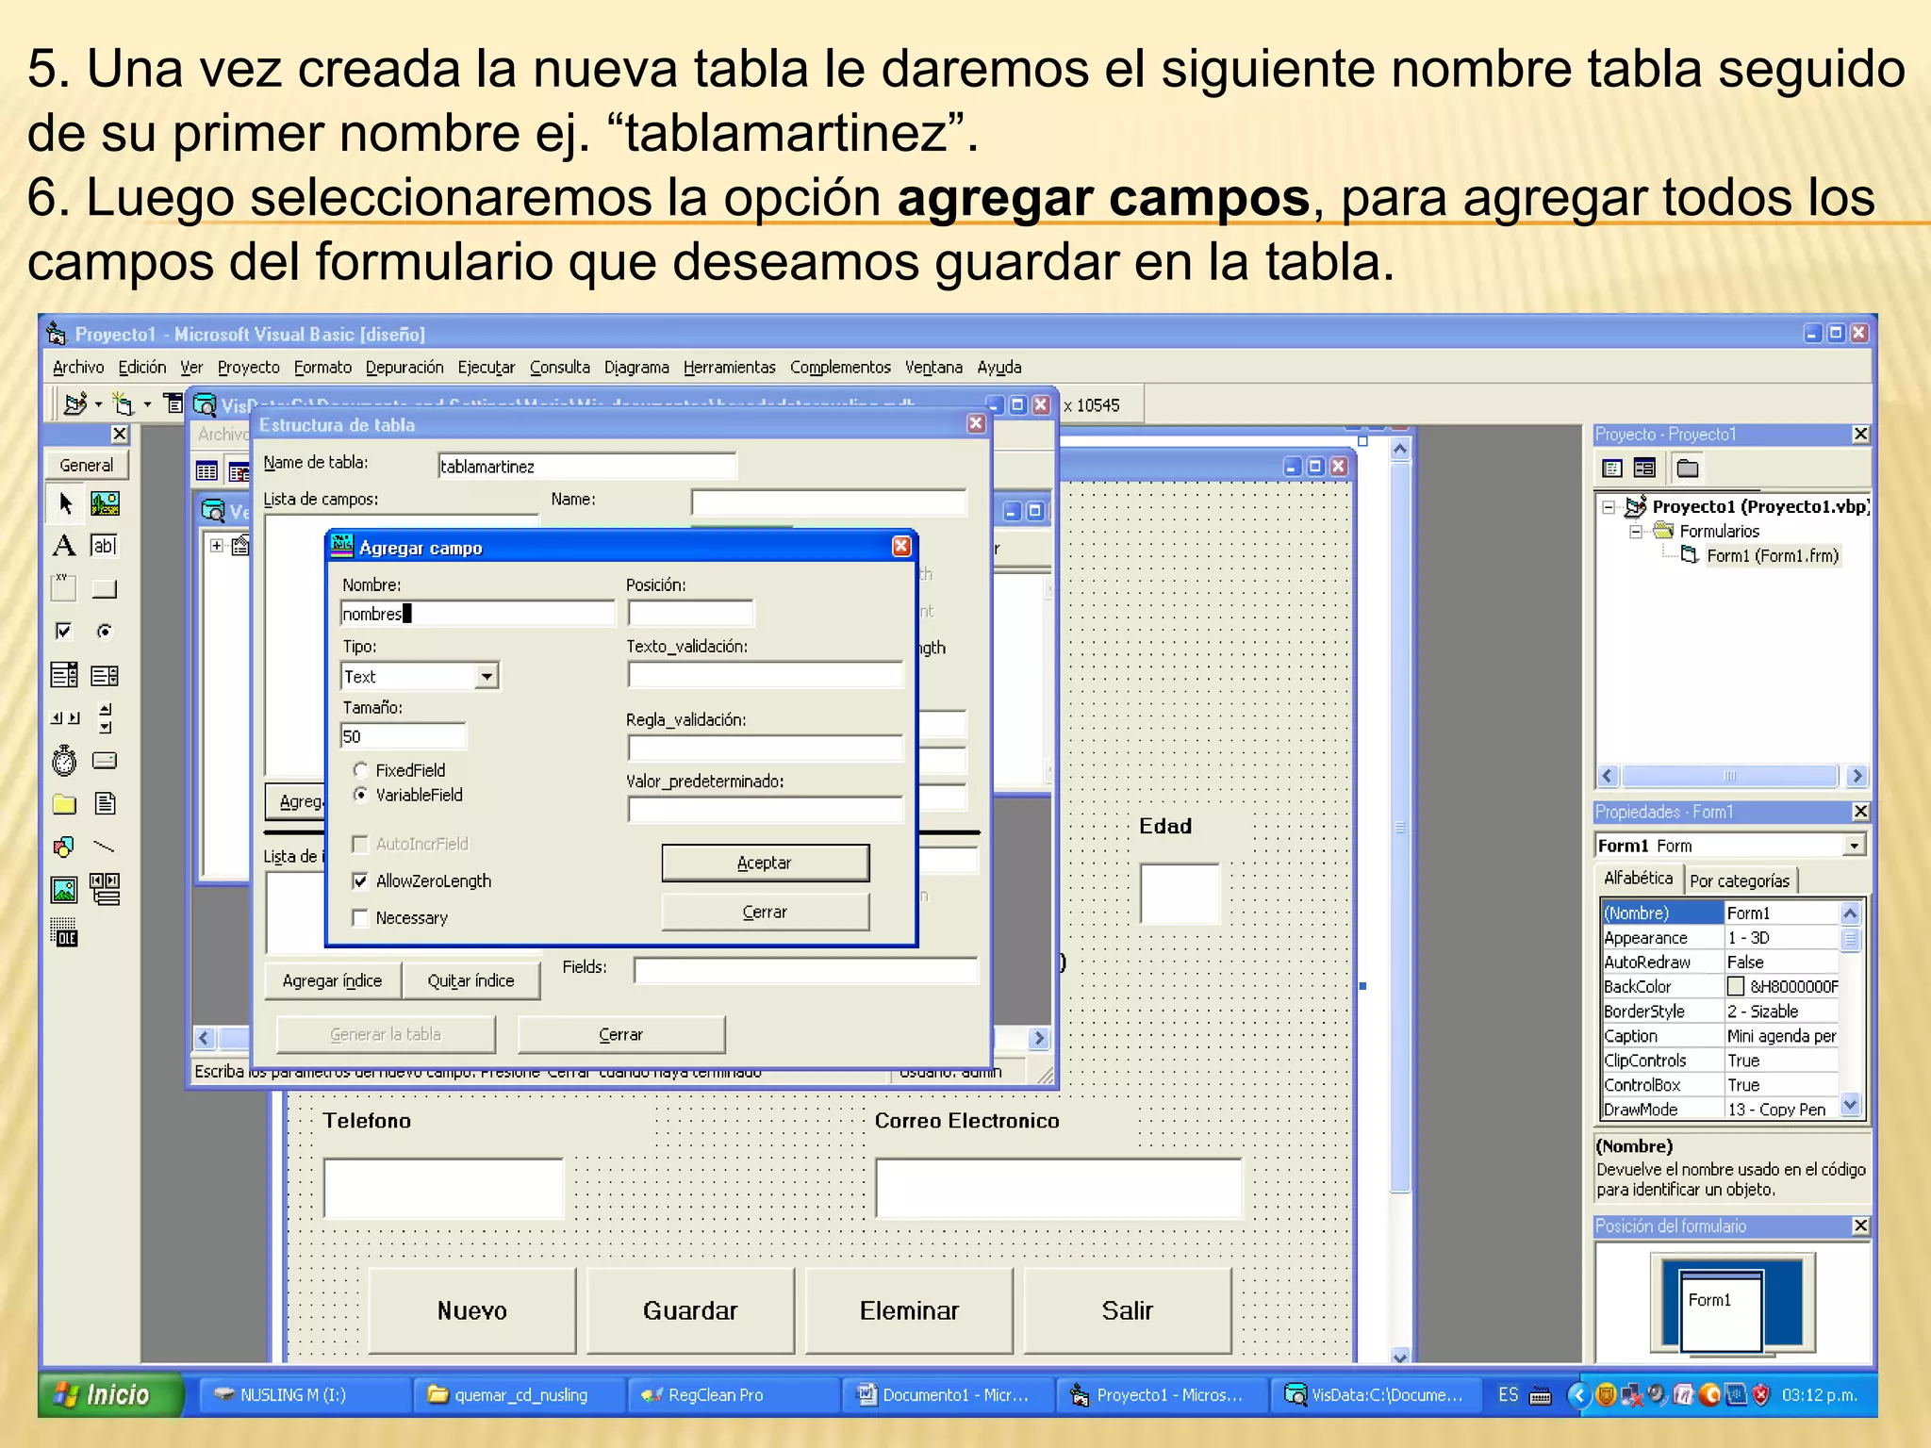Expand the plus node in the VisData window tree
Screen dimensions: 1931x1448
pyautogui.click(x=217, y=545)
